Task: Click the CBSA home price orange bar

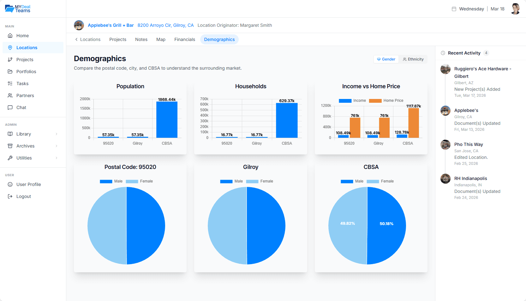Action: tap(414, 123)
